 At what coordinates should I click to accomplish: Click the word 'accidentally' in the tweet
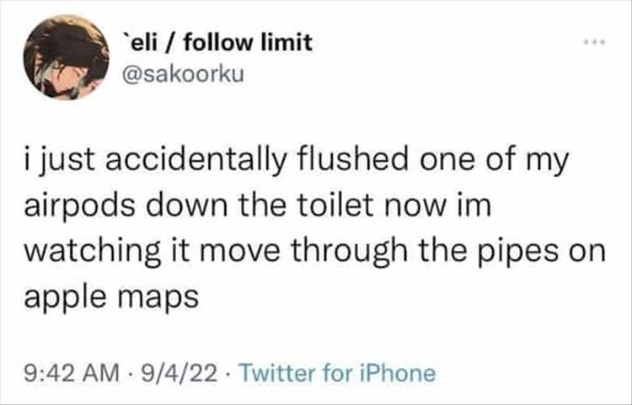click(x=195, y=161)
